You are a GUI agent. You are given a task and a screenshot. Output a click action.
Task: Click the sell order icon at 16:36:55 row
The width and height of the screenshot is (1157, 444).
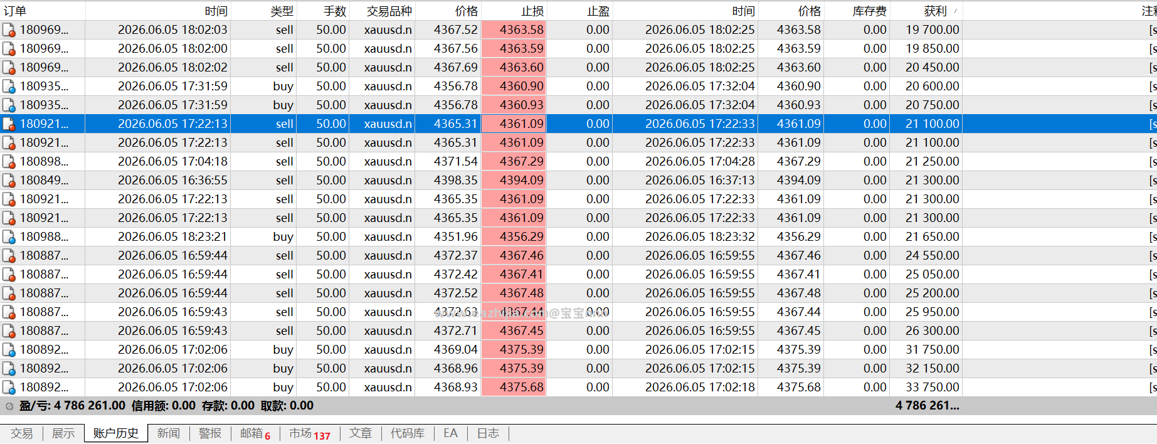tap(9, 181)
